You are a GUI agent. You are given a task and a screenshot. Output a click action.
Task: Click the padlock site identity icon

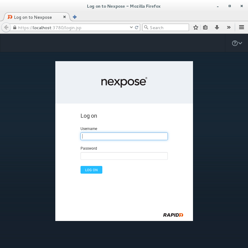[15, 28]
